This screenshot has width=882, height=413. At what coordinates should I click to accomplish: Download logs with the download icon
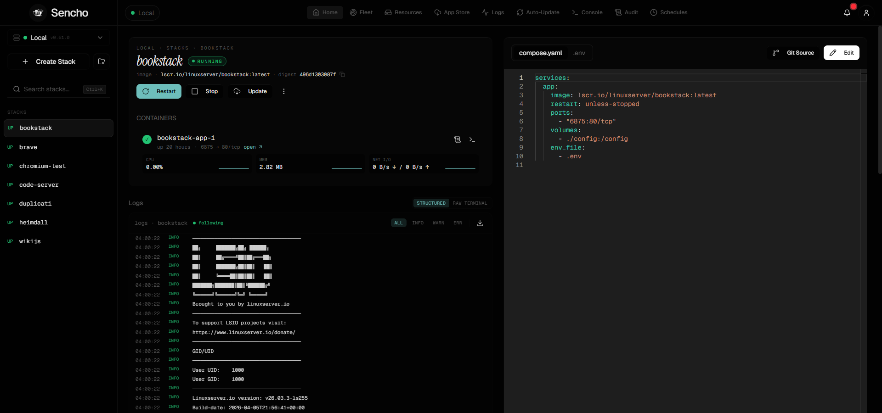pos(480,223)
